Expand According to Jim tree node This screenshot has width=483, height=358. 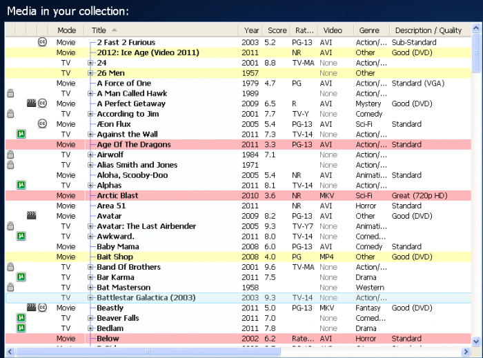(x=90, y=114)
